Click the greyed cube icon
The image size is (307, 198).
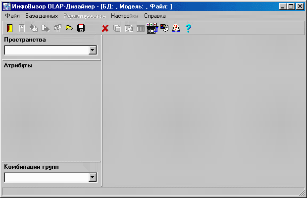tap(117, 29)
